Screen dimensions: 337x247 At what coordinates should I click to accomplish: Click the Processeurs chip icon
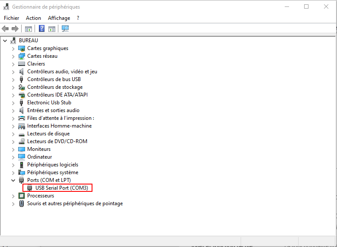(x=22, y=196)
